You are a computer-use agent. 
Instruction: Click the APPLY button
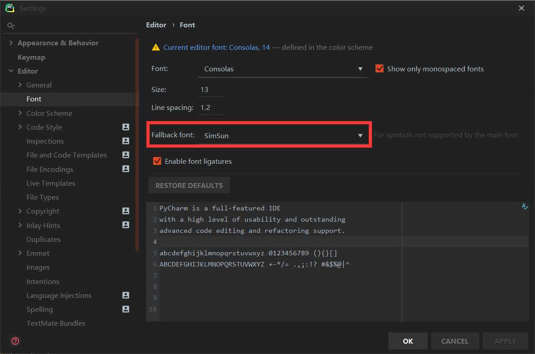505,341
